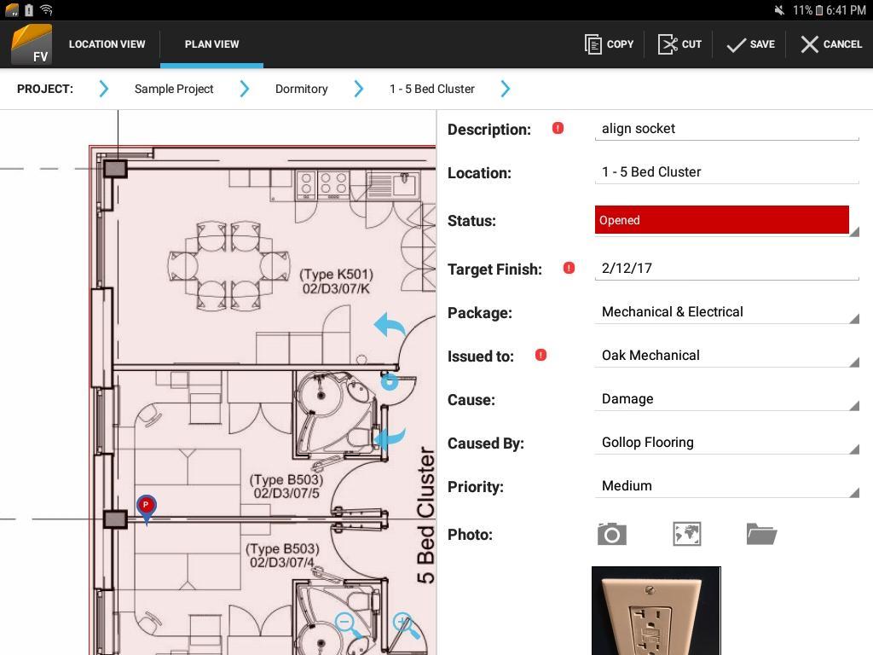Open Caused By dropdown Gollop Flooring
Viewport: 873px width, 655px height.
click(726, 443)
